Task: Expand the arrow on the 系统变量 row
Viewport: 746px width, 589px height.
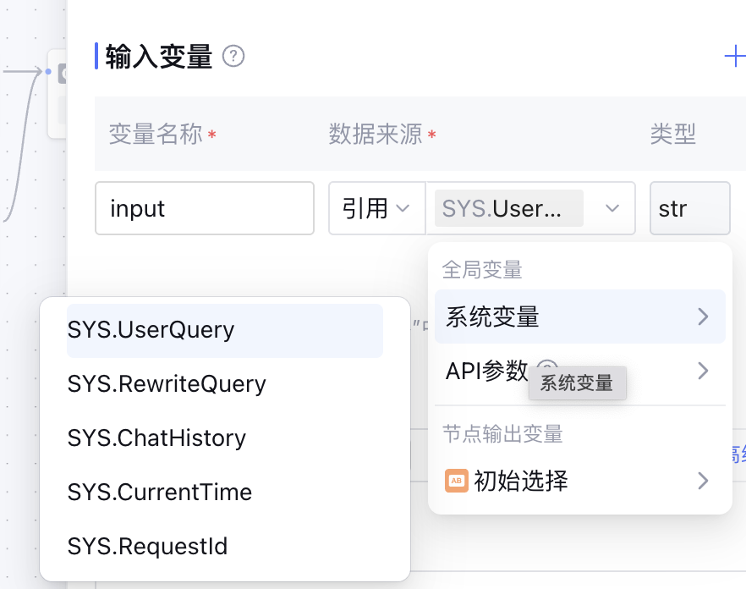Action: (x=703, y=317)
